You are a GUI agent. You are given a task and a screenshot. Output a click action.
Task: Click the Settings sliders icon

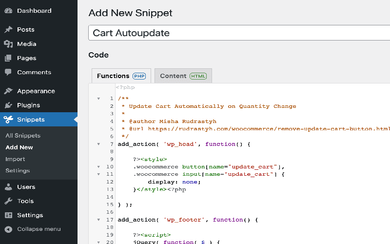[x=8, y=215]
